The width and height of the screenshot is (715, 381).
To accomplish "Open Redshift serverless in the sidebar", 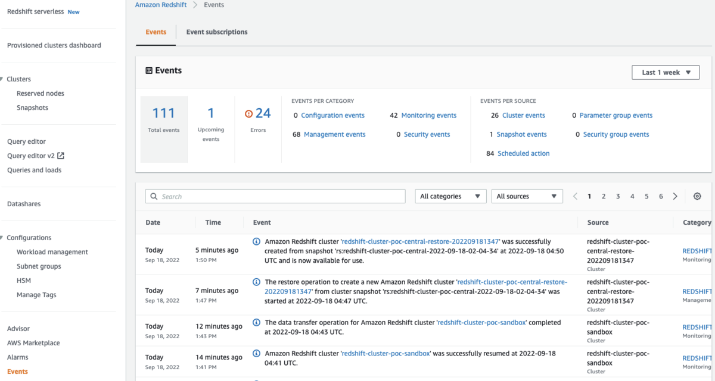I will coord(35,11).
